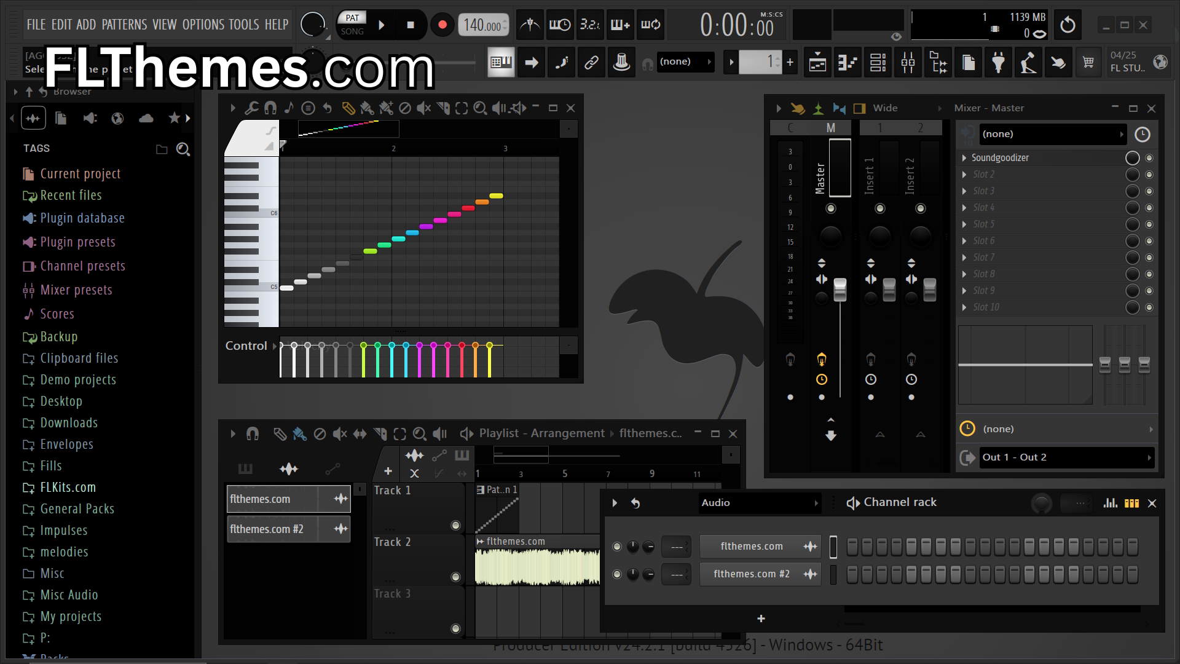Open the EDIT menu

pyautogui.click(x=61, y=25)
